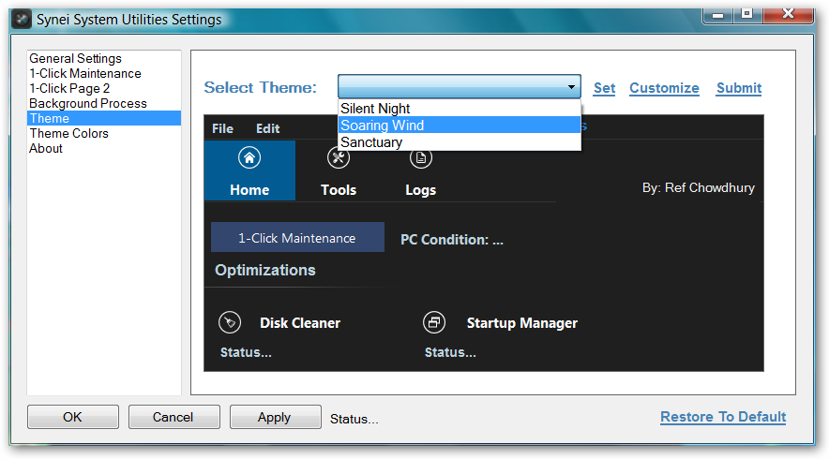Click By: Ref Chowdhury text
829x459 pixels.
(699, 187)
